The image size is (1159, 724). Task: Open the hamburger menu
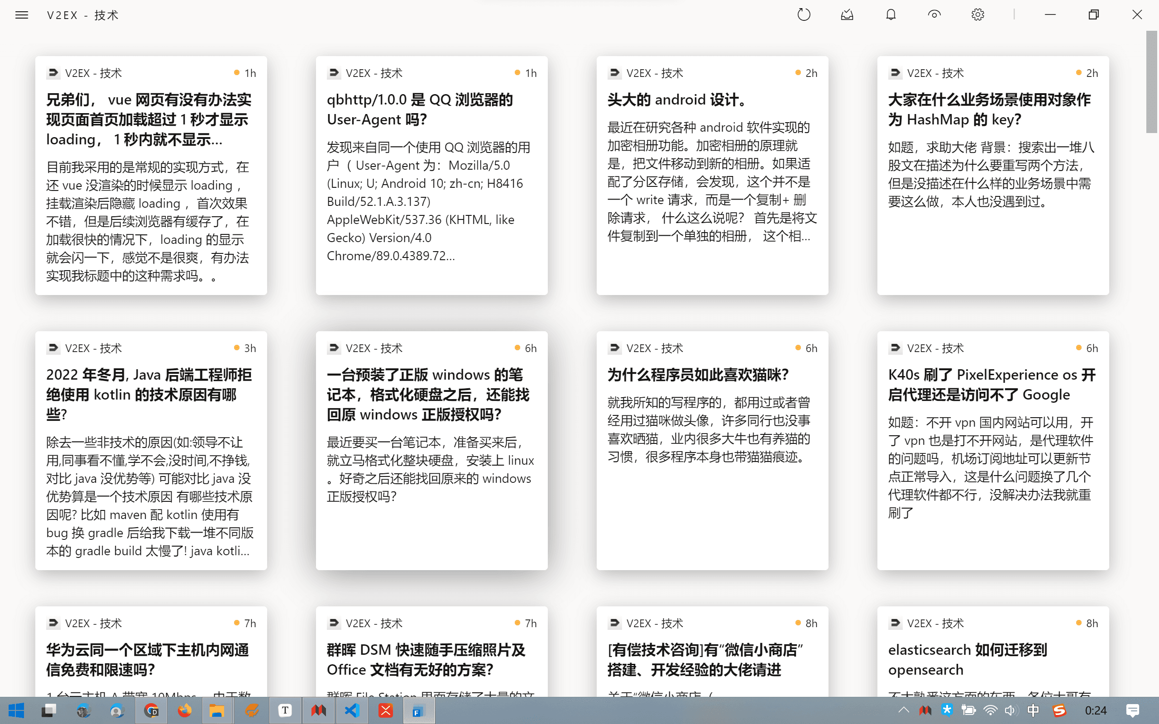point(22,15)
